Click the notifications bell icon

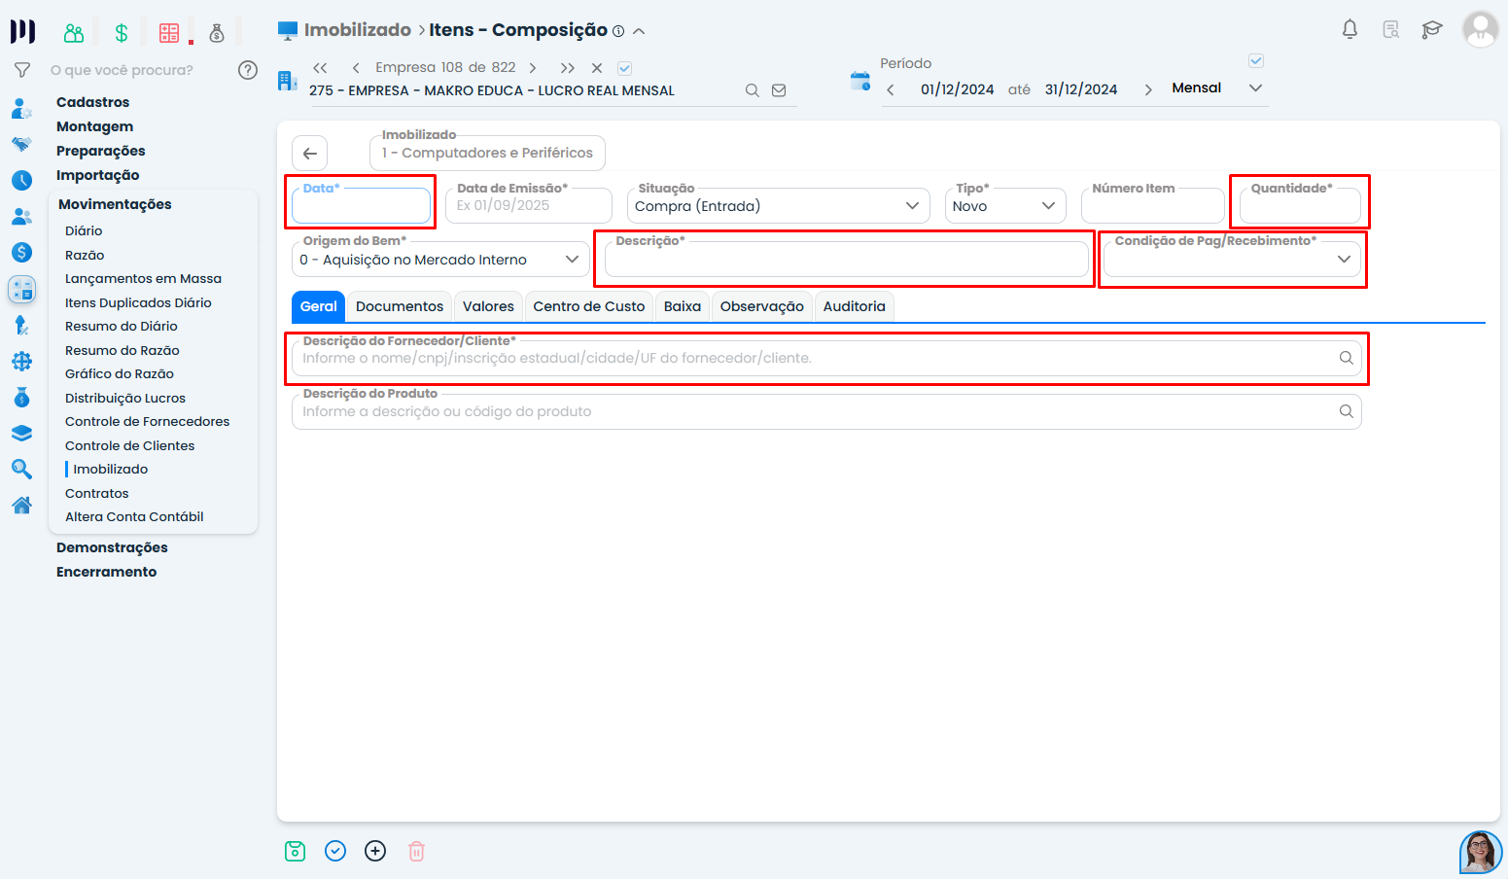tap(1350, 29)
